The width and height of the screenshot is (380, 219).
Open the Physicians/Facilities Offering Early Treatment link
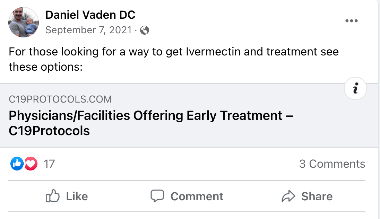coord(151,123)
